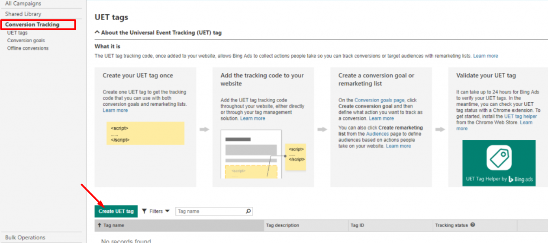This screenshot has height=243, width=548.
Task: Click the sort arrow beside Tag name header
Action: coord(100,225)
